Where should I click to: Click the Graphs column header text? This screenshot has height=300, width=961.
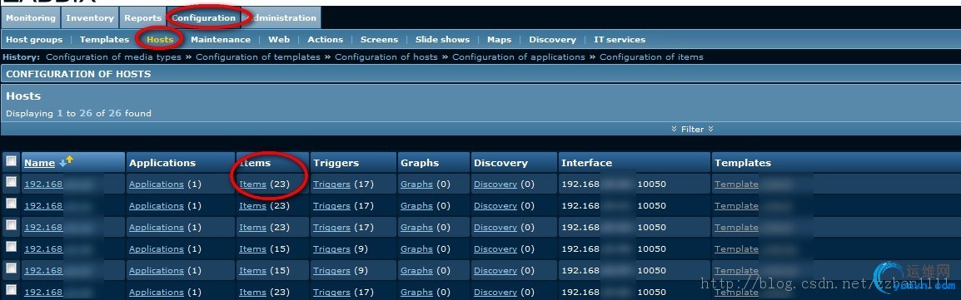420,163
